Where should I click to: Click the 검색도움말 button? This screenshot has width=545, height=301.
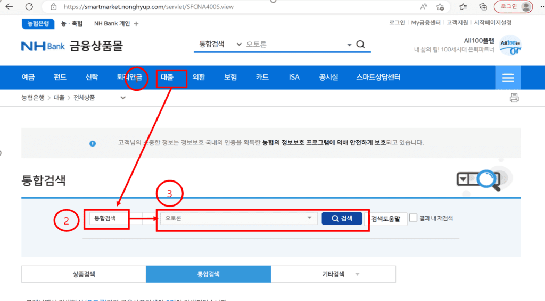[386, 219]
